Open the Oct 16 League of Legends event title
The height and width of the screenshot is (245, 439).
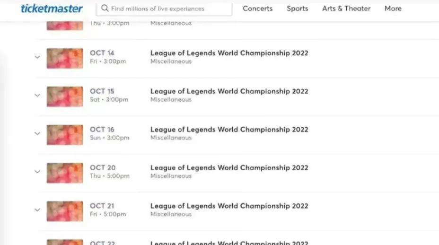point(229,130)
